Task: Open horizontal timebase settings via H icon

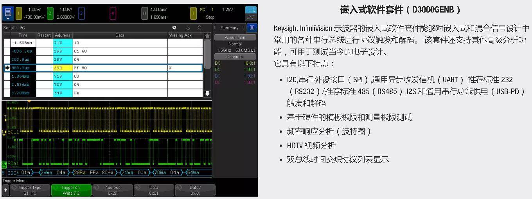Action: (144, 13)
